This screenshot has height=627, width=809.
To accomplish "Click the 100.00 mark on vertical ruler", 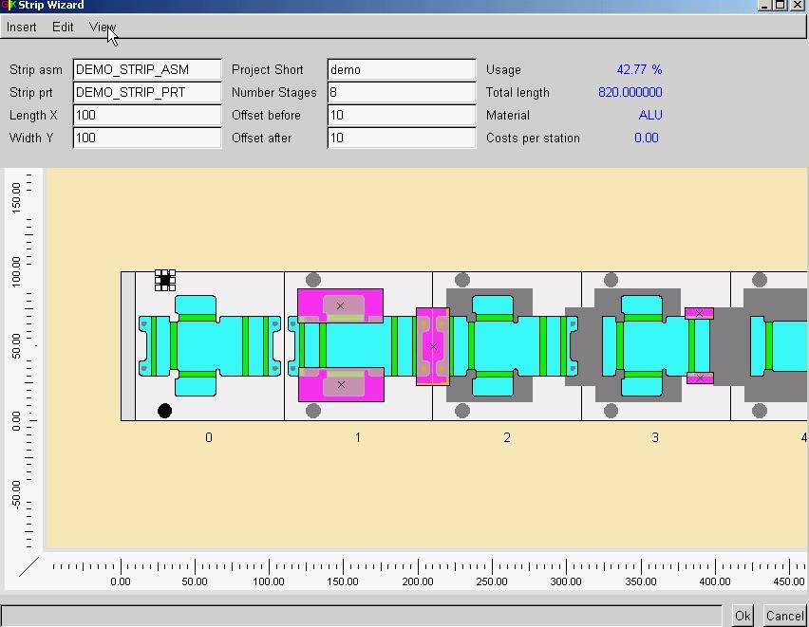I will (x=16, y=271).
